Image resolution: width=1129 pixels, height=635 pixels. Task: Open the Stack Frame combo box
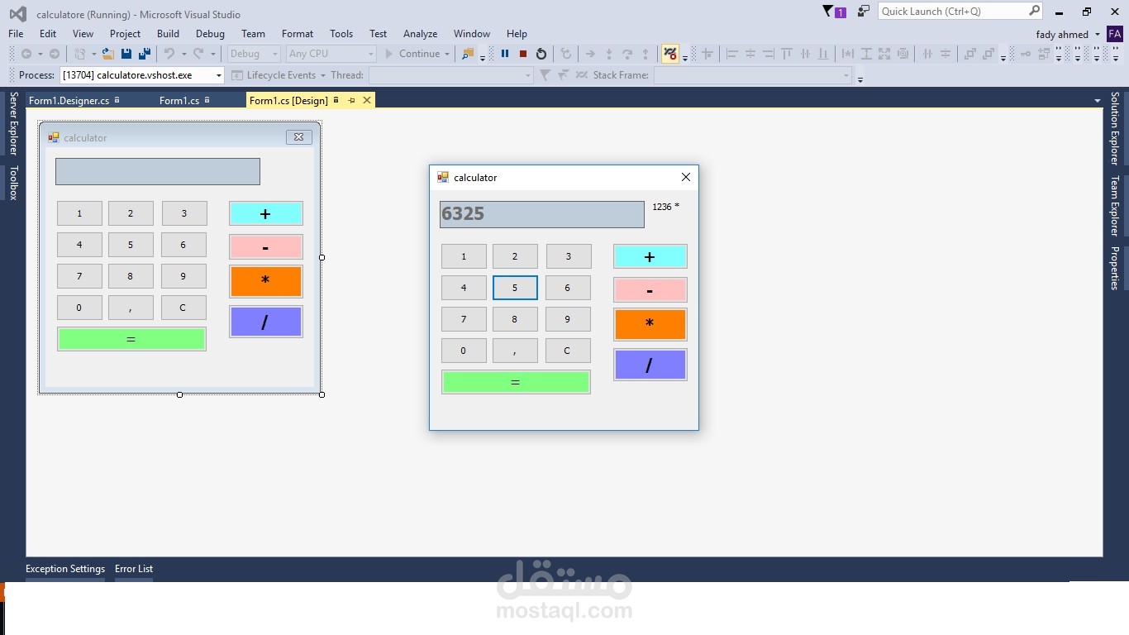[x=753, y=75]
